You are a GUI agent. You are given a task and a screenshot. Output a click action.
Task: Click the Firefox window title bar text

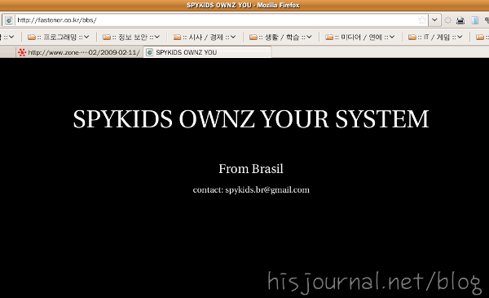tap(243, 6)
